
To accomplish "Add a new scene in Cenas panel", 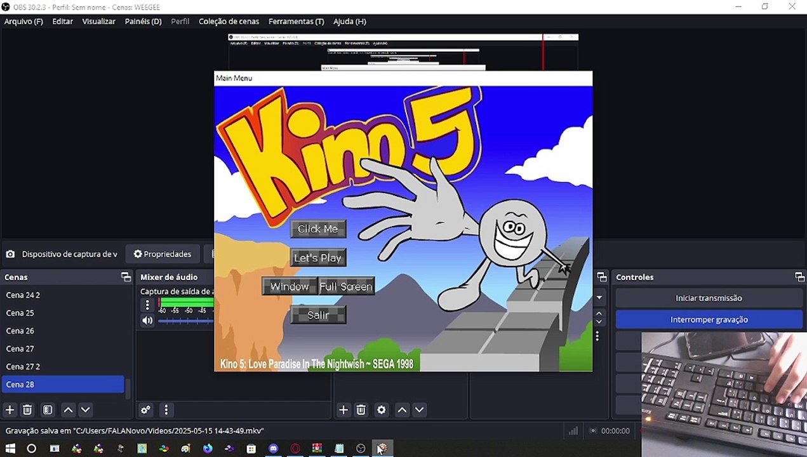I will (10, 410).
